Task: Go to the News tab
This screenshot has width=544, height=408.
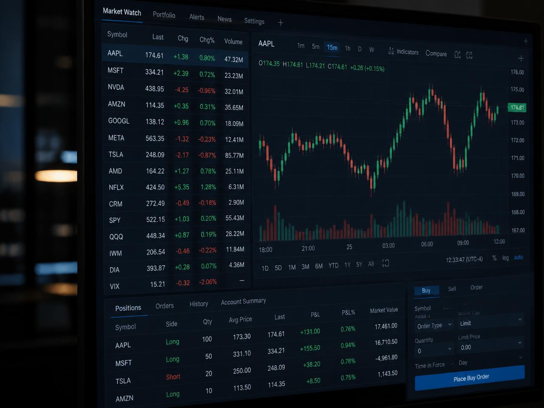Action: [x=224, y=19]
